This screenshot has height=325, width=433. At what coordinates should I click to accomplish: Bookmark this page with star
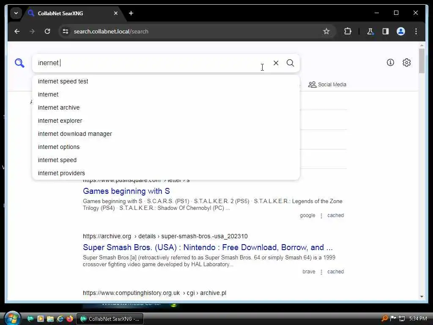326,31
